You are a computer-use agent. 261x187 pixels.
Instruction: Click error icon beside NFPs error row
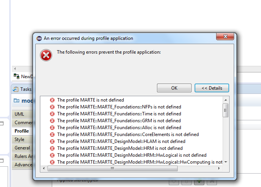point(52,107)
